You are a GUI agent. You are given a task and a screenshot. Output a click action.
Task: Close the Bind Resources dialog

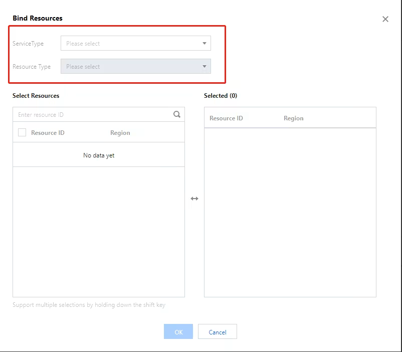tap(385, 19)
